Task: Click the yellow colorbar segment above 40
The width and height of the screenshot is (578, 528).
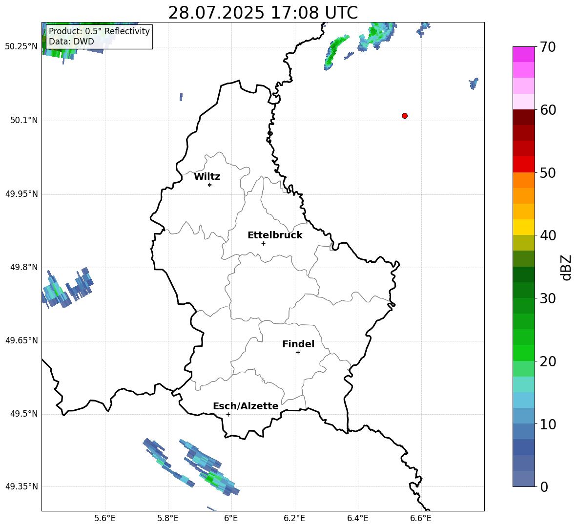Action: 523,227
